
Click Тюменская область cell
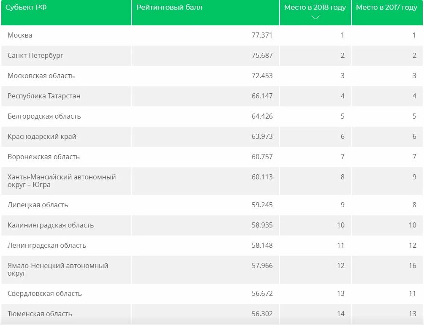(40, 314)
